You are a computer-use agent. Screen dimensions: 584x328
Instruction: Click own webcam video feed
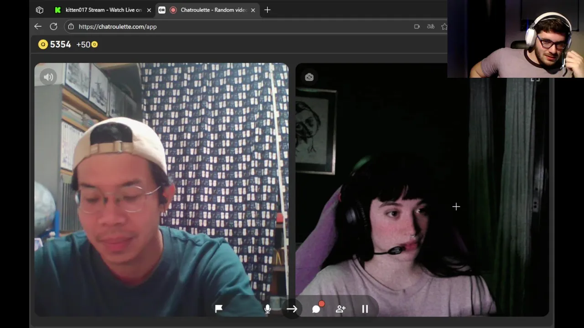point(422,190)
